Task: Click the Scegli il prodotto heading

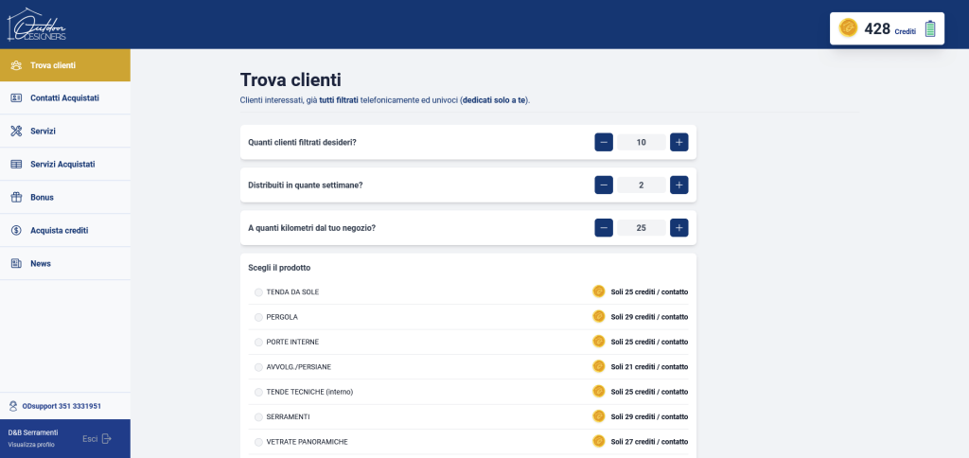Action: [x=279, y=268]
